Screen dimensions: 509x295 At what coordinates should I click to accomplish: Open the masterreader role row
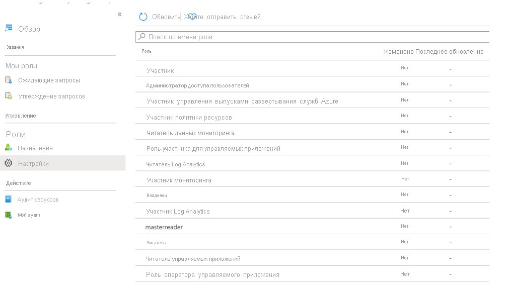pyautogui.click(x=312, y=227)
